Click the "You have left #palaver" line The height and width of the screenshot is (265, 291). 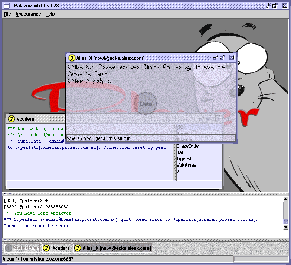point(37,213)
